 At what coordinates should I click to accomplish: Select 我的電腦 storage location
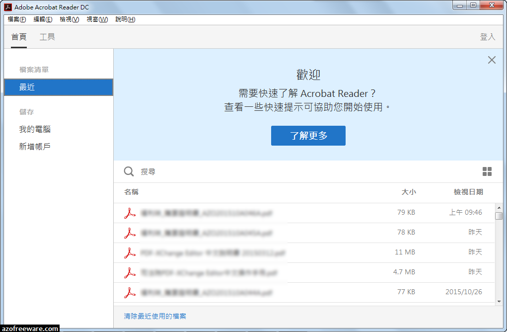click(35, 129)
